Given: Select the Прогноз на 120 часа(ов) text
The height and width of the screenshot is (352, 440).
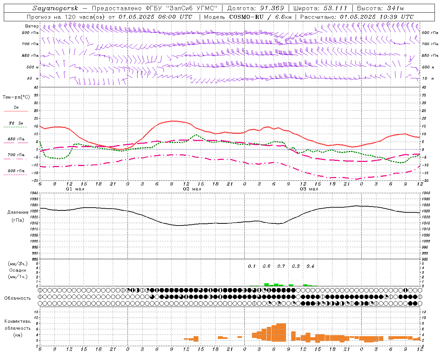Looking at the screenshot, I should pyautogui.click(x=66, y=17).
